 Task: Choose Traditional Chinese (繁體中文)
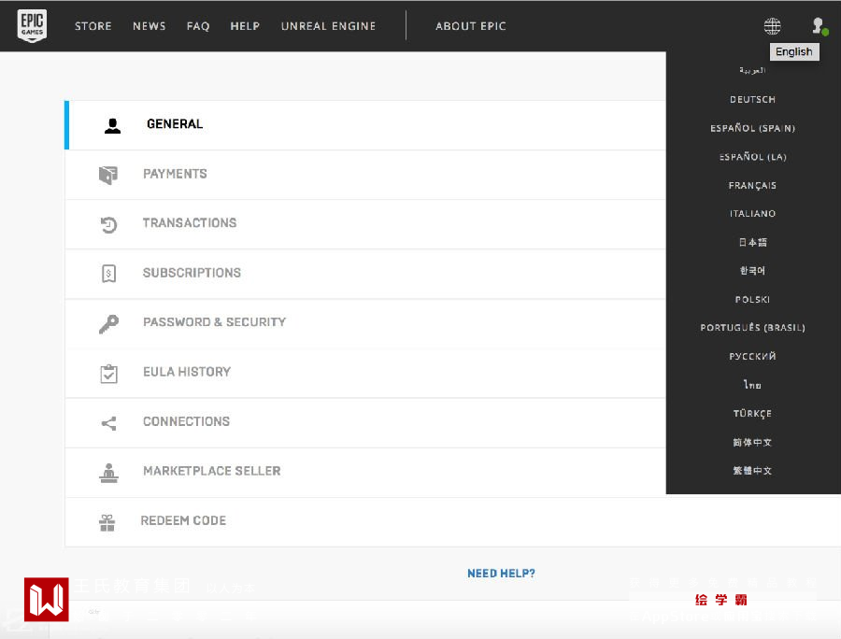pyautogui.click(x=752, y=471)
